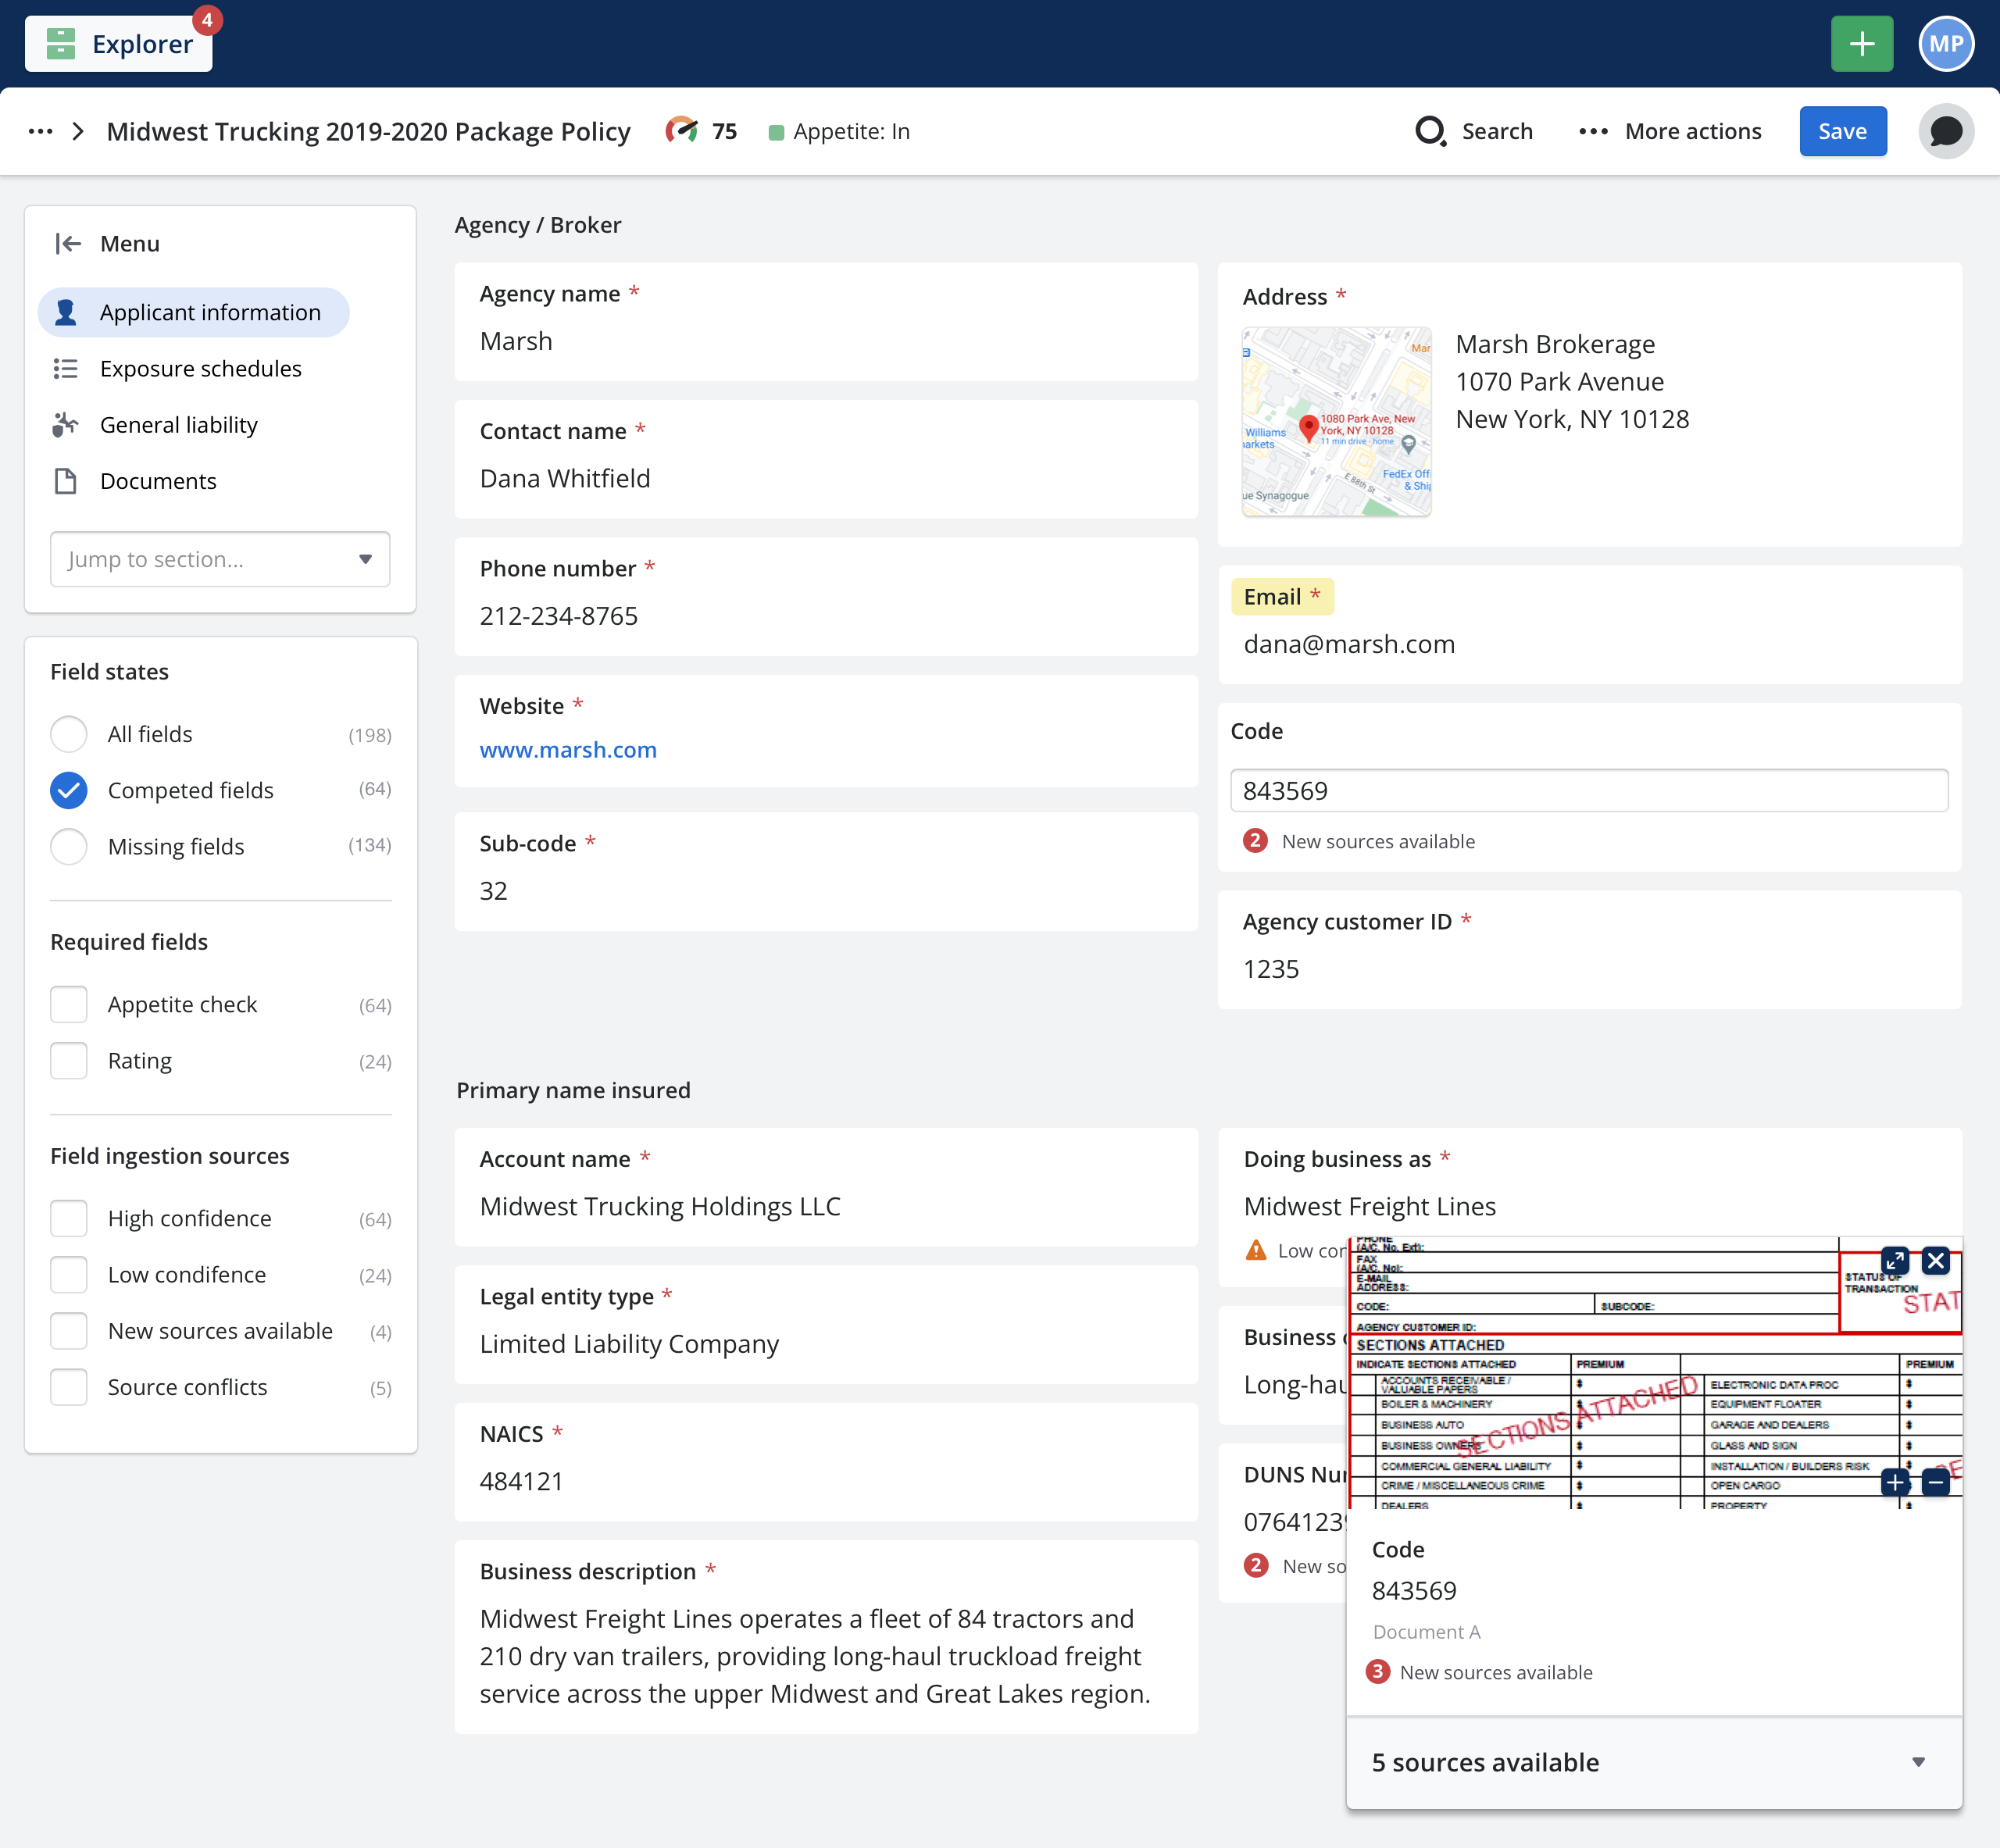Click the document preview image
Screen dimensions: 2000x1848
tap(1655, 1372)
